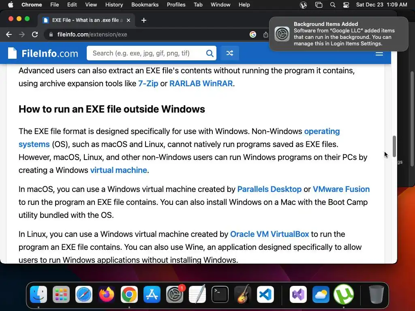
Task: Open the Help menu
Action: click(x=244, y=5)
